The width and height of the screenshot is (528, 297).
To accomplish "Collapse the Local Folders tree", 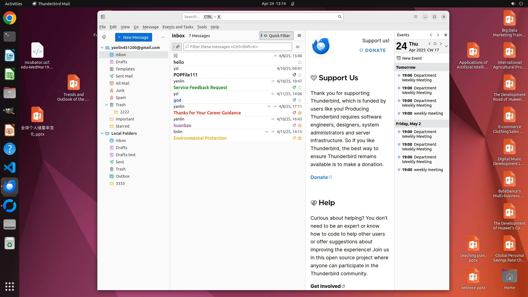I will pos(102,133).
